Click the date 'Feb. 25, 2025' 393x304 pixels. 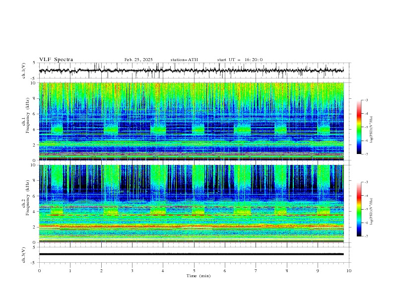click(138, 60)
